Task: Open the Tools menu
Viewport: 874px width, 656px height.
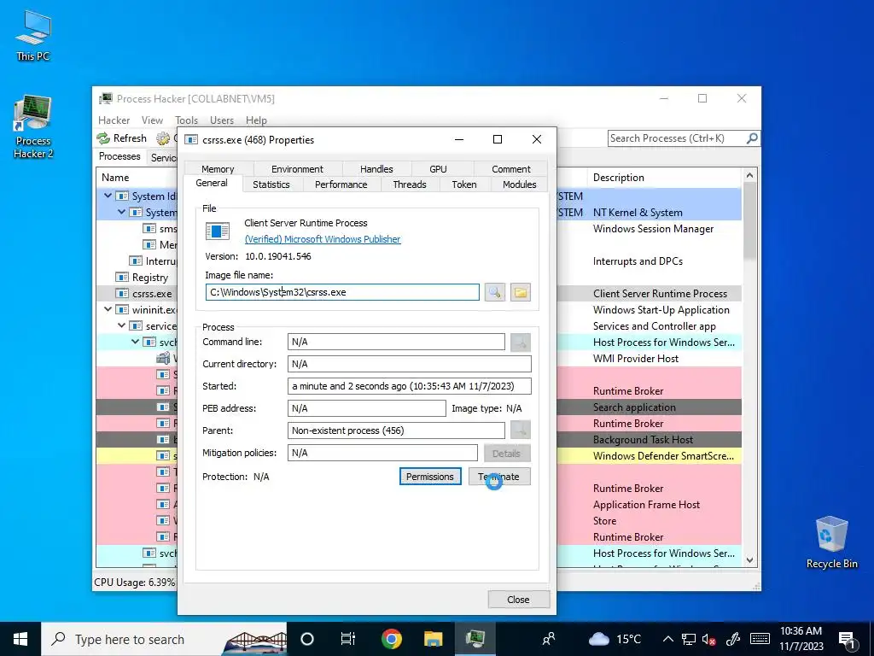Action: click(x=186, y=120)
